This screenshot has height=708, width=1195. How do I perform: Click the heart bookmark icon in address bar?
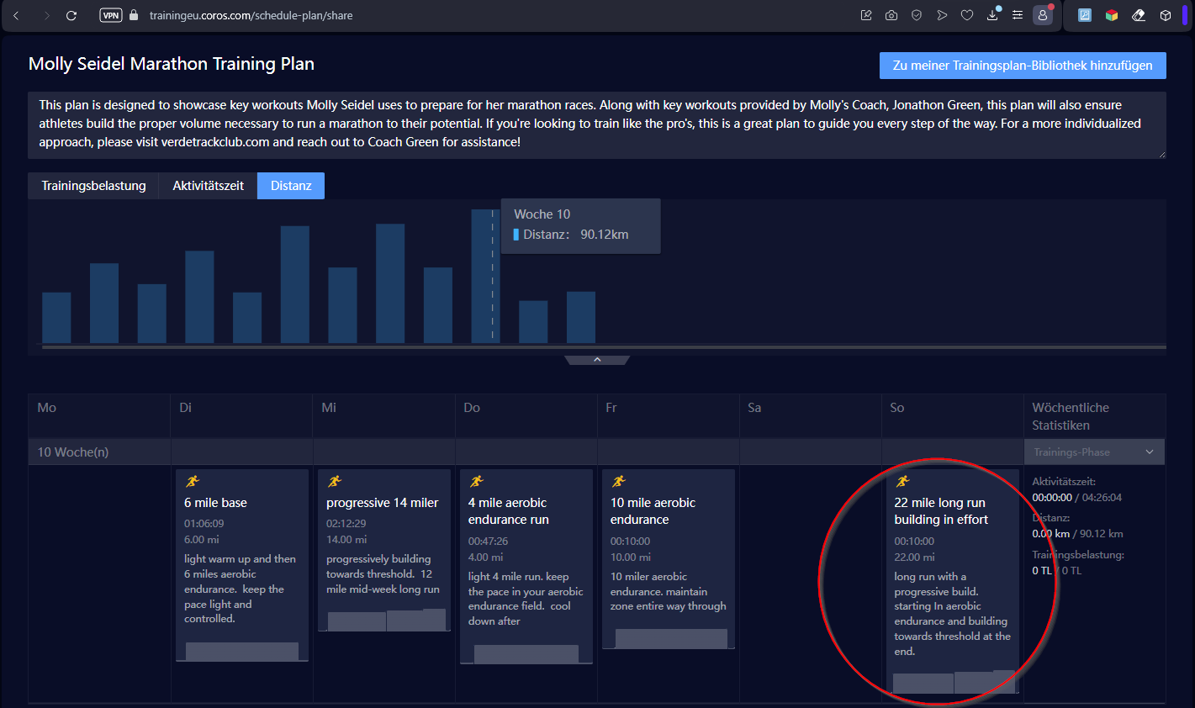(967, 15)
